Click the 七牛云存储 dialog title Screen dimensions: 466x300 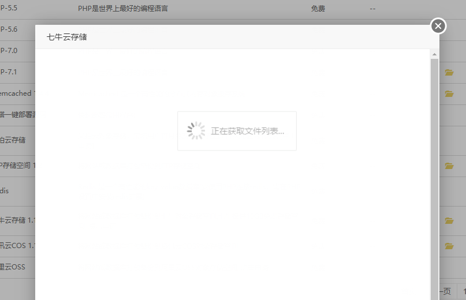point(67,37)
